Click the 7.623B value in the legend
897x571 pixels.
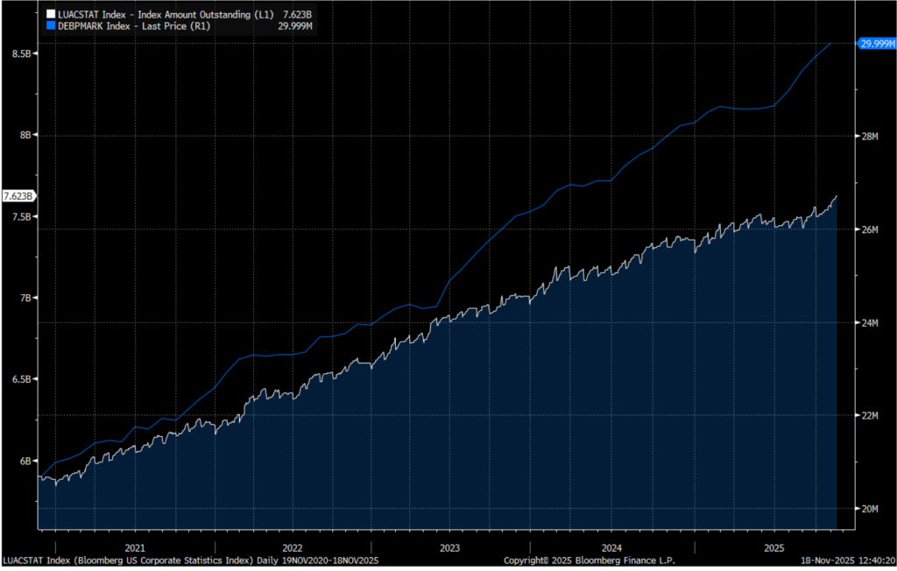coord(294,15)
